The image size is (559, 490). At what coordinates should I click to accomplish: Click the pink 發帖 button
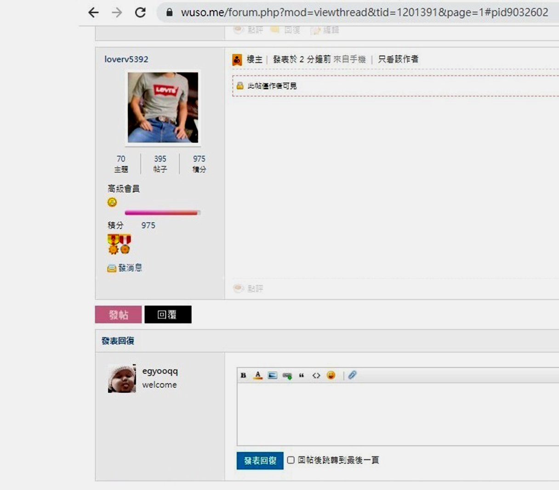pos(119,315)
